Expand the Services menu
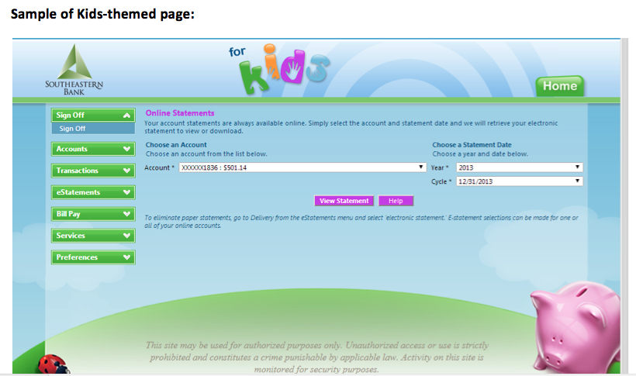The height and width of the screenshot is (376, 636). click(x=93, y=236)
